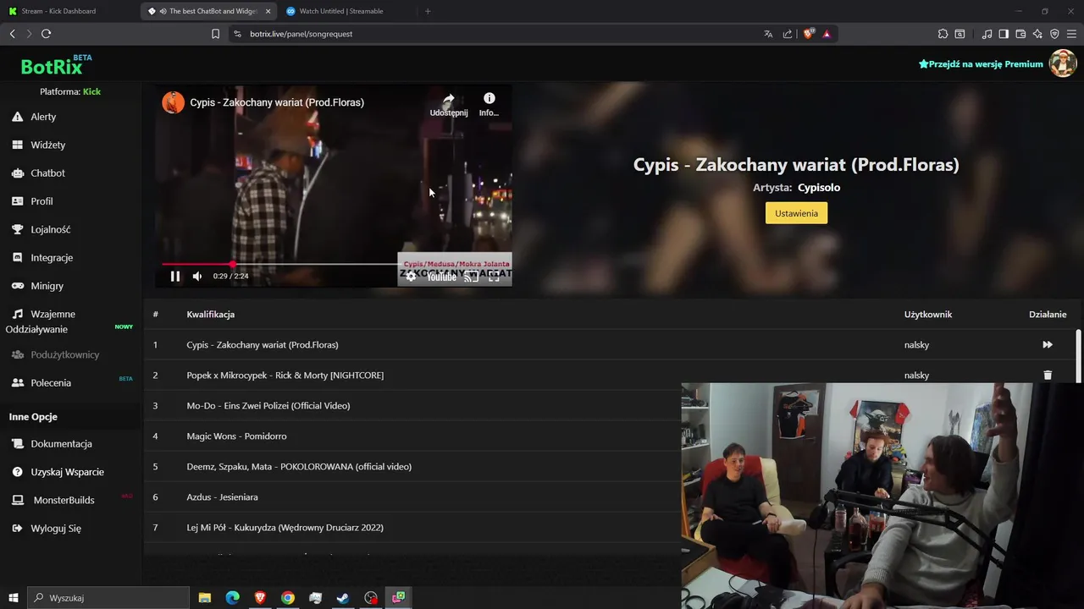Toggle the browser sidebar panel

tap(1004, 34)
